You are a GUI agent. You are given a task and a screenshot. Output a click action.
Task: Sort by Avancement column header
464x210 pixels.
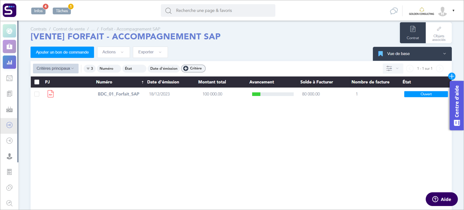(x=262, y=82)
